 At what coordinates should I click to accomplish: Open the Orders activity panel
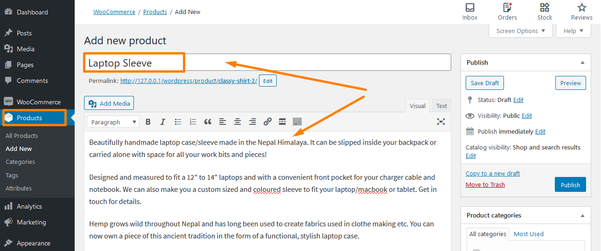(507, 12)
